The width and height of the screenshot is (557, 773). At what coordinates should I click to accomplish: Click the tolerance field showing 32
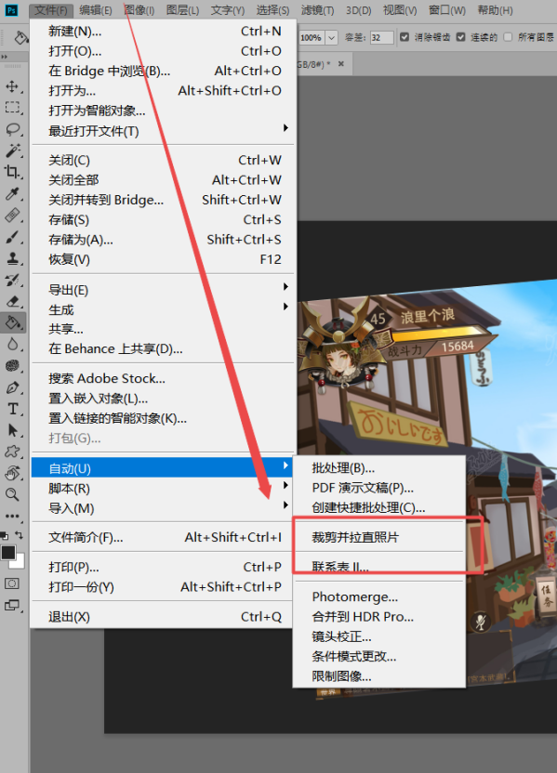pos(382,37)
